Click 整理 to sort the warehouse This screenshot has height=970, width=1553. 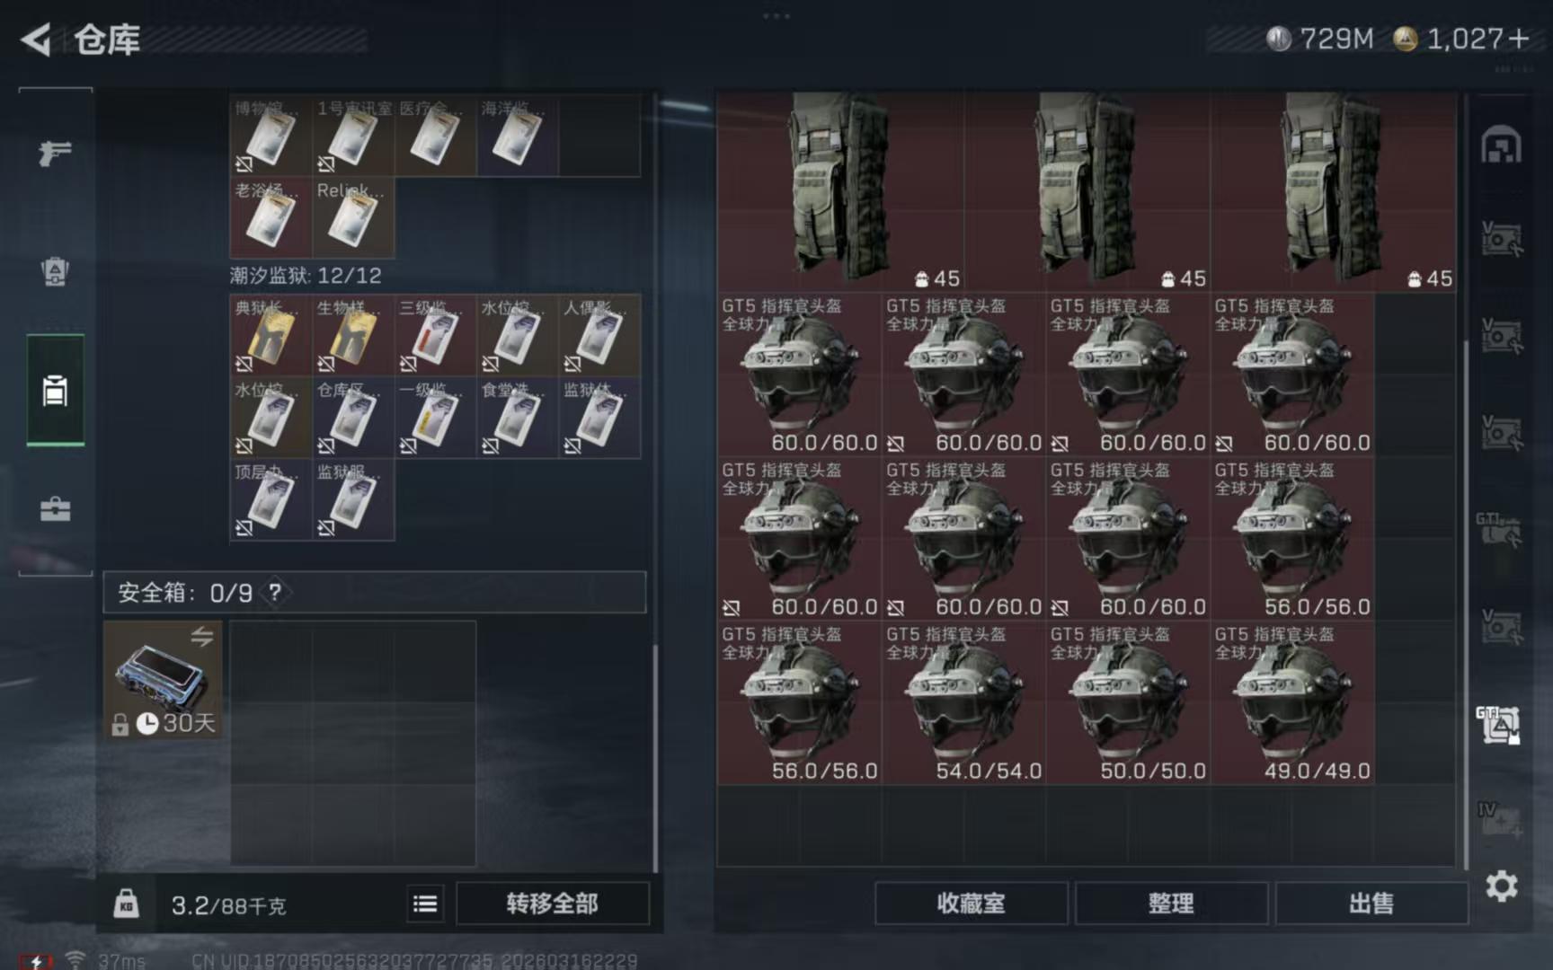coord(1171,904)
